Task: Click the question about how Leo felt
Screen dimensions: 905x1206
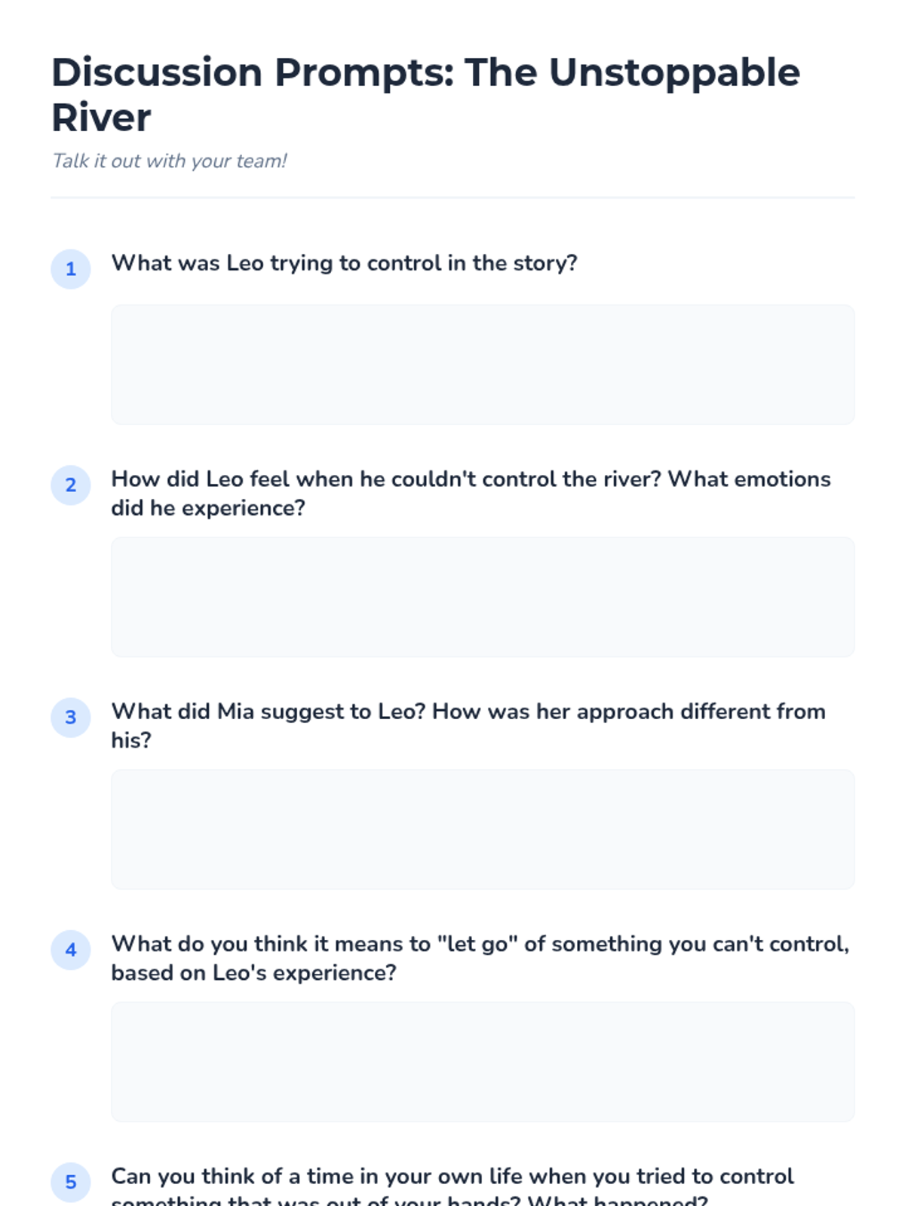Action: pyautogui.click(x=471, y=494)
